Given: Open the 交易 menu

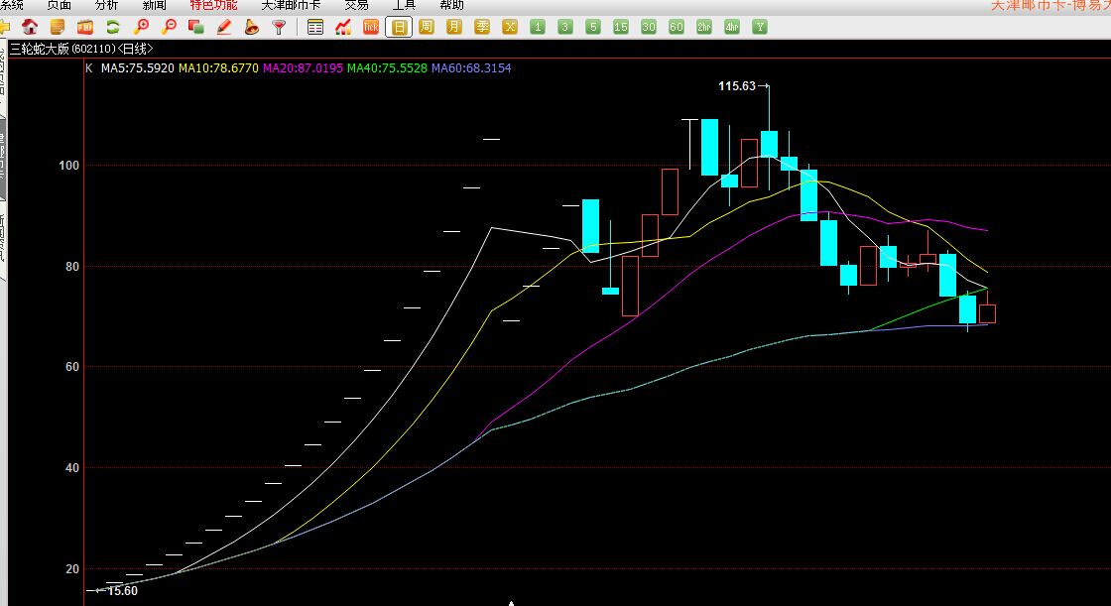Looking at the screenshot, I should pos(356,5).
